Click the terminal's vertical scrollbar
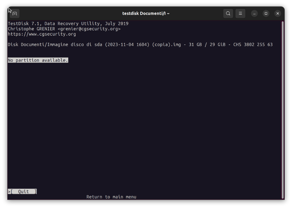The image size is (292, 208). pyautogui.click(x=283, y=110)
